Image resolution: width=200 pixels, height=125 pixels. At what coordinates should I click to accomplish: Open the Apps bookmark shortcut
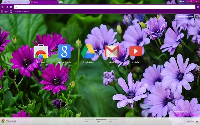click(x=5, y=12)
